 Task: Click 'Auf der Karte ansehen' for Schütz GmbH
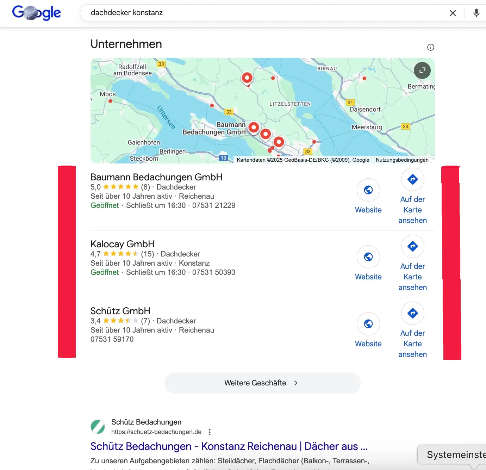click(413, 344)
